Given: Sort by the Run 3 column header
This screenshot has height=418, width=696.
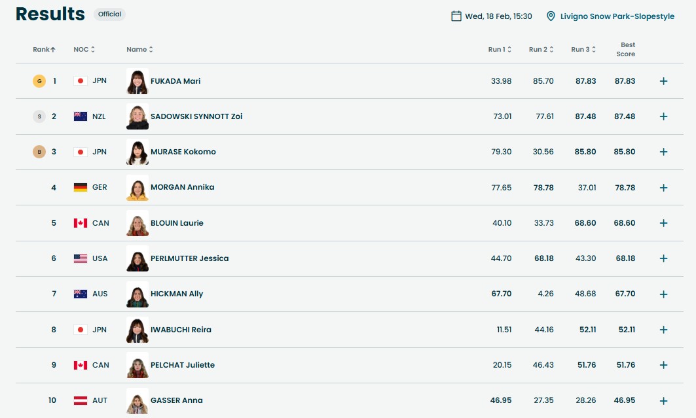Looking at the screenshot, I should coord(583,50).
